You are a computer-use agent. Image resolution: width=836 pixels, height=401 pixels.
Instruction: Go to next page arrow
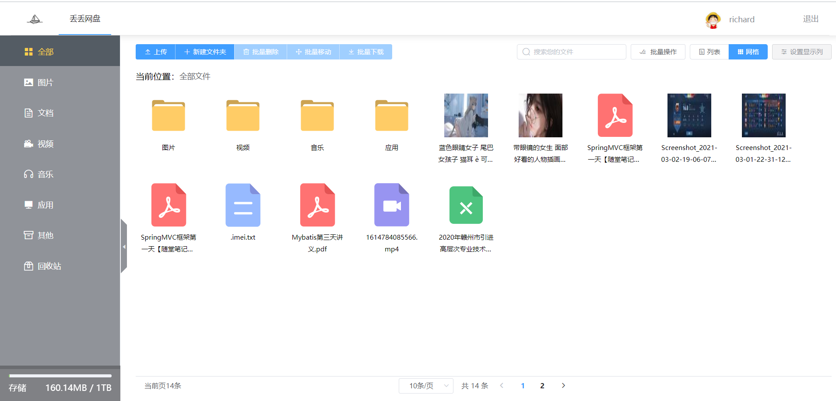(x=563, y=385)
